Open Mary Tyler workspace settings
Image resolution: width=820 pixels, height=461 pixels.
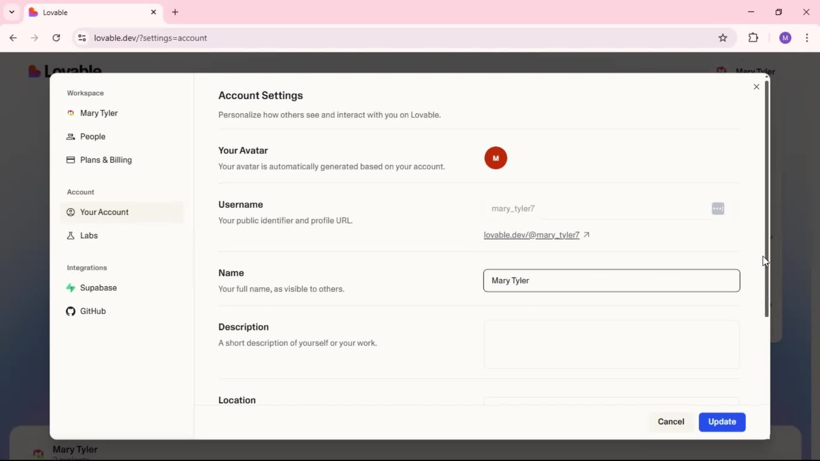pyautogui.click(x=122, y=113)
